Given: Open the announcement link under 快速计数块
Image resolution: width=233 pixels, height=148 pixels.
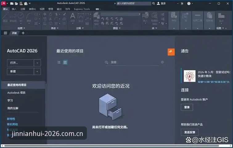Looking at the screenshot, I should point(213,82).
